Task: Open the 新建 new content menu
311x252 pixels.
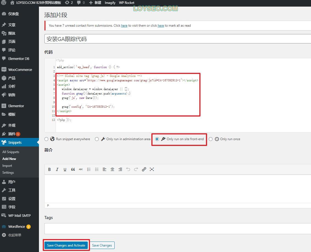Action: pos(95,2)
